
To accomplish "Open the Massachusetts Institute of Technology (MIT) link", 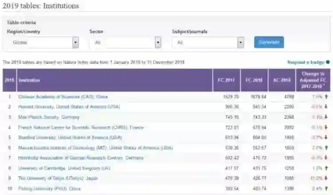I will point(95,148).
